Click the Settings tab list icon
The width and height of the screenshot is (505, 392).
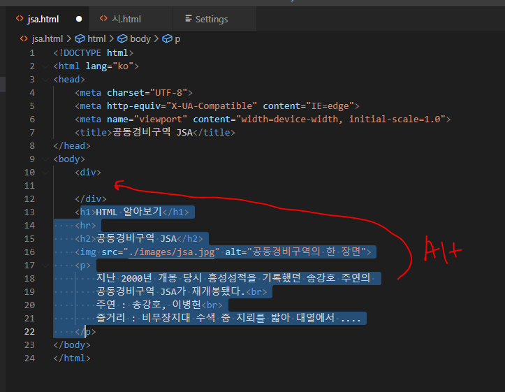click(189, 18)
